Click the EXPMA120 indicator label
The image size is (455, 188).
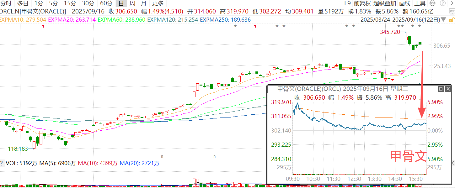point(173,19)
